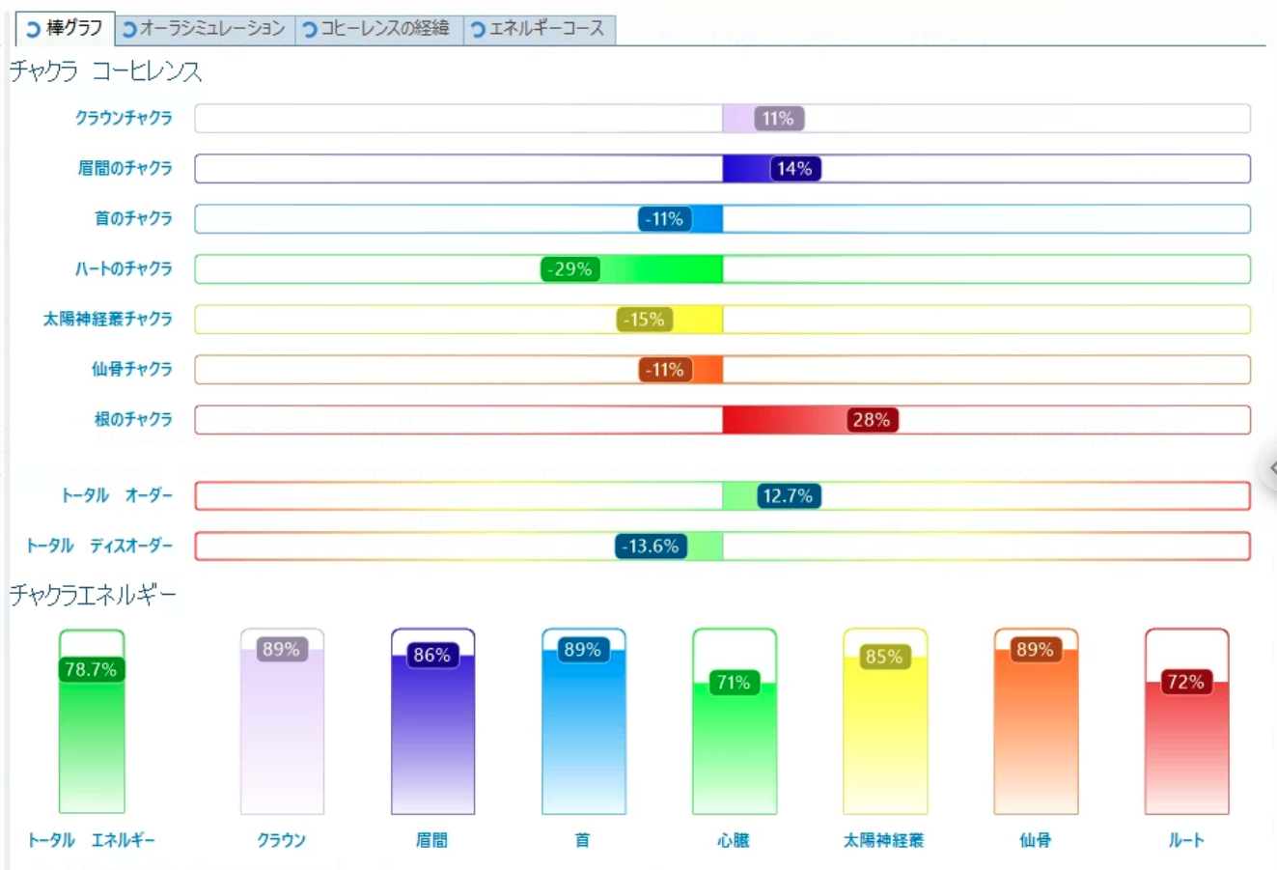Click the -29% badge on heart chakra bar

point(569,269)
